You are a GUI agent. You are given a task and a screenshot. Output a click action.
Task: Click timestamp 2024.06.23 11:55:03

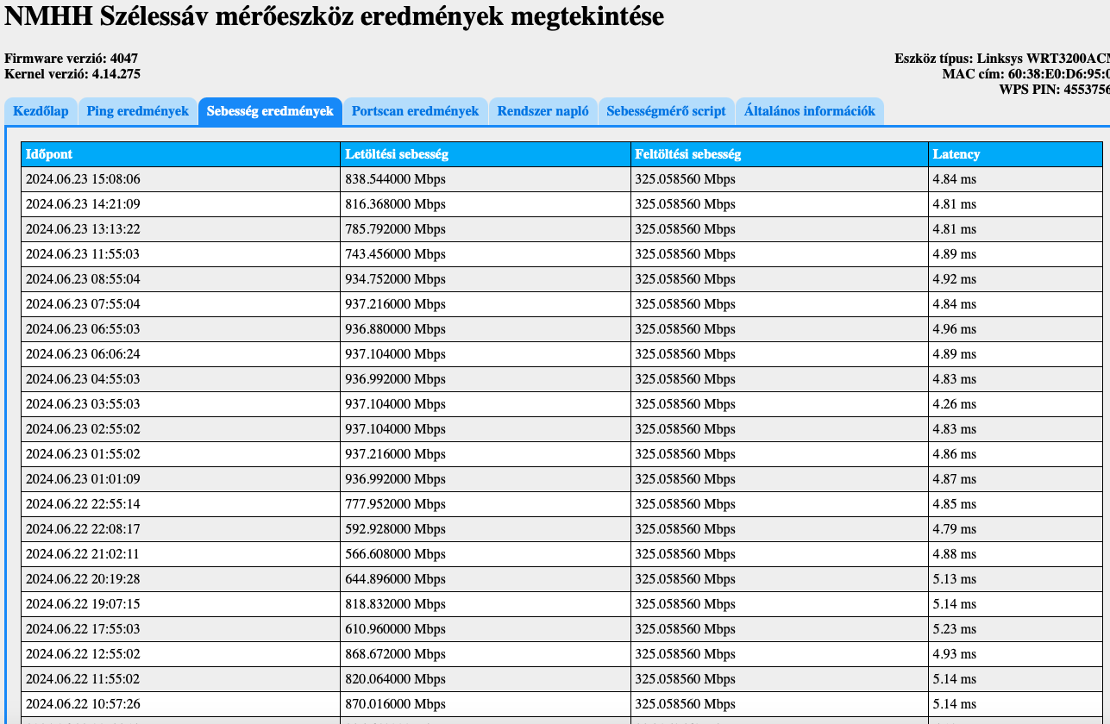(x=83, y=254)
